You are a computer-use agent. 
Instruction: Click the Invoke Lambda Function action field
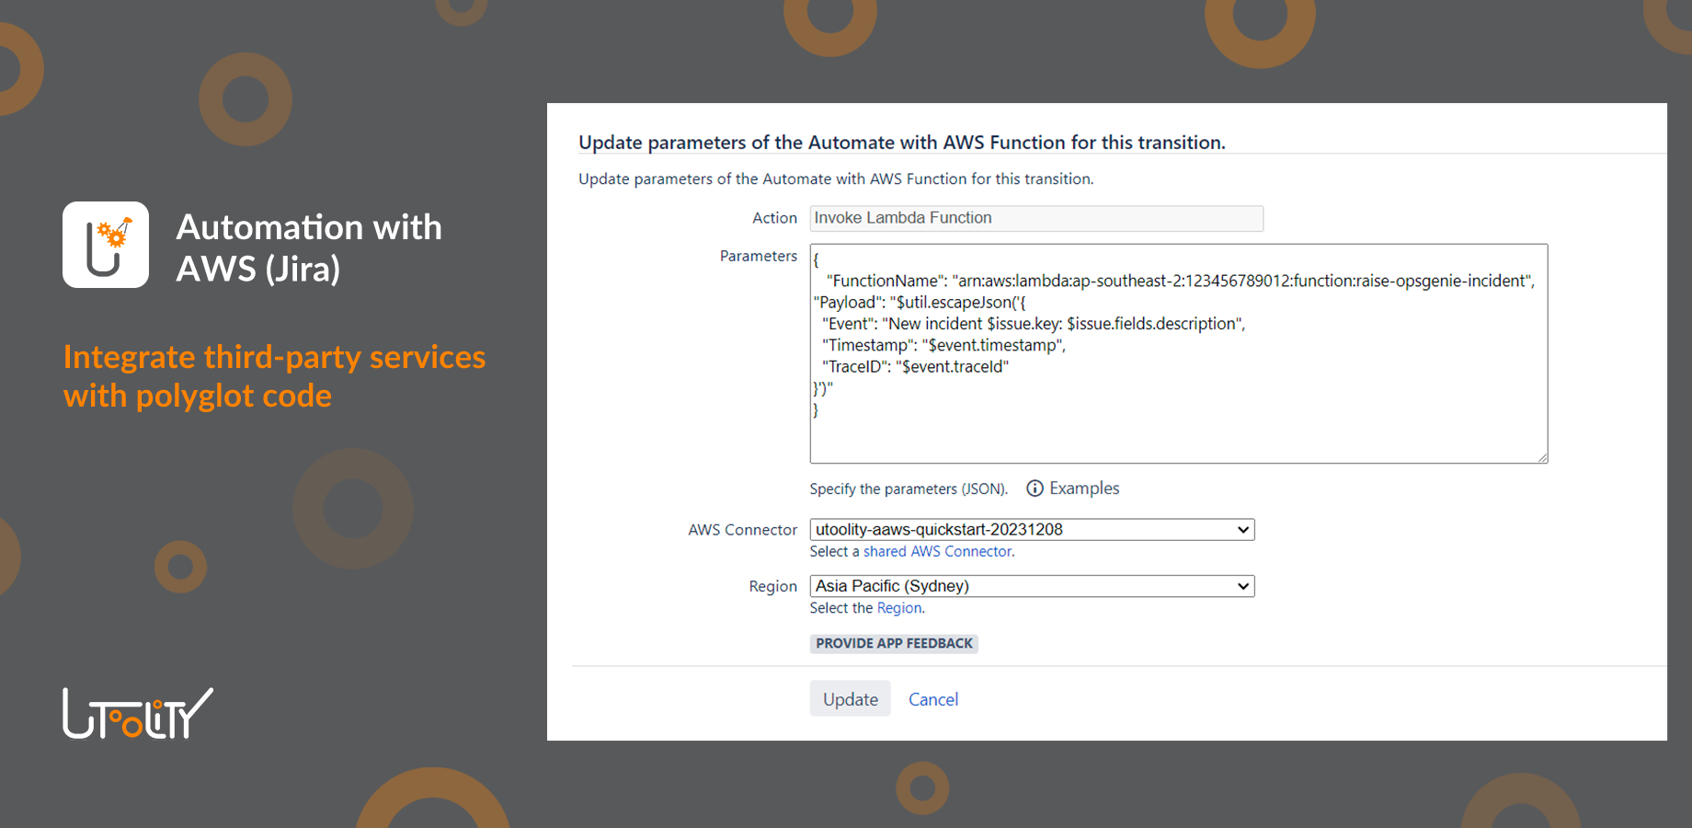(x=1035, y=218)
